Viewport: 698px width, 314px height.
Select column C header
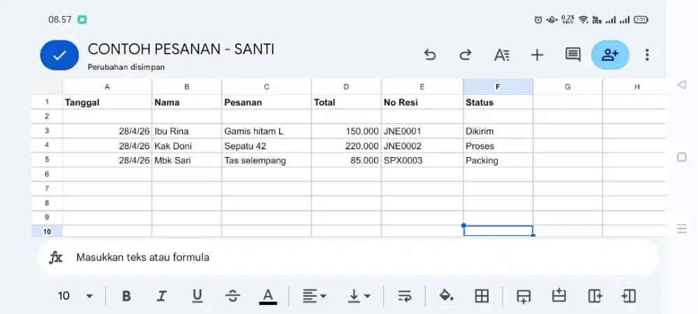267,87
